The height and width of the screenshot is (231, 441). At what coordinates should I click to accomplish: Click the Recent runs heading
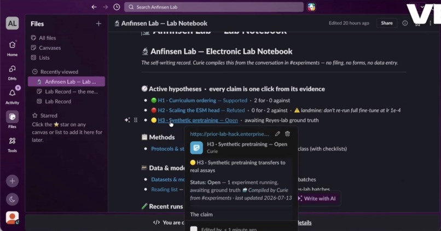tap(166, 206)
